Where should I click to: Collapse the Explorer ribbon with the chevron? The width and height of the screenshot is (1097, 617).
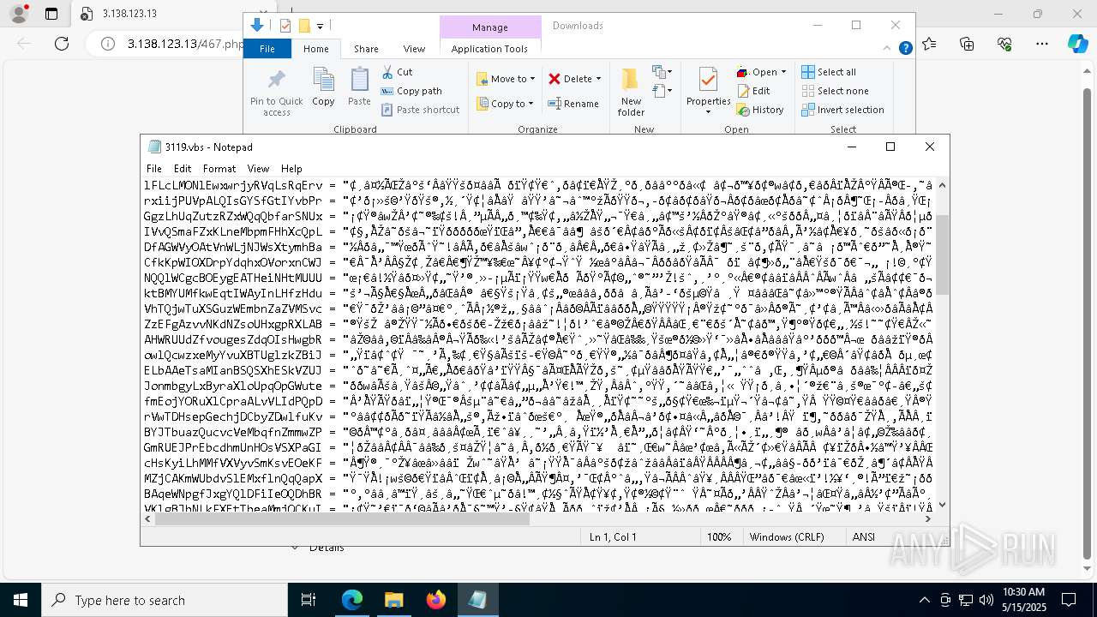pyautogui.click(x=887, y=49)
